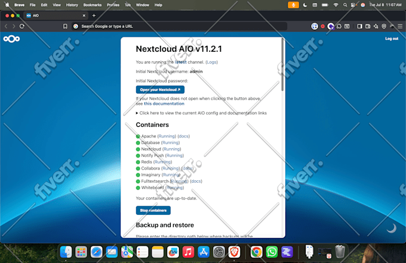Image resolution: width=406 pixels, height=263 pixels.
Task: Open Wi-Fi status in menu bar
Action: [x=336, y=5]
